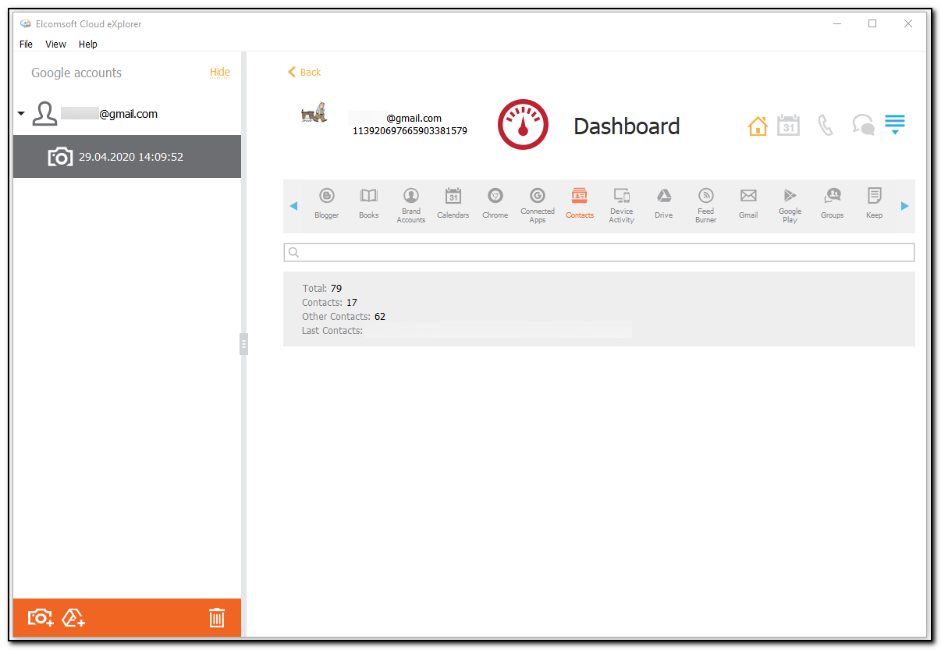Open the messages chat icon
The image size is (941, 650).
(862, 125)
